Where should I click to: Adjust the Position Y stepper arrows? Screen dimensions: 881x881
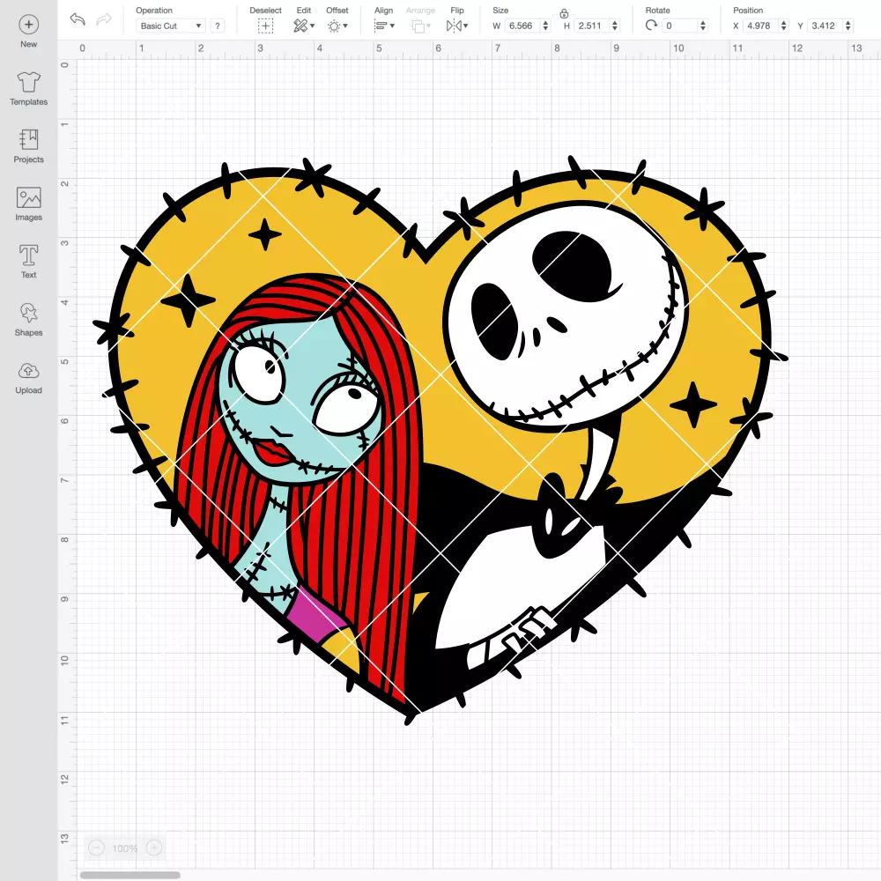click(848, 26)
